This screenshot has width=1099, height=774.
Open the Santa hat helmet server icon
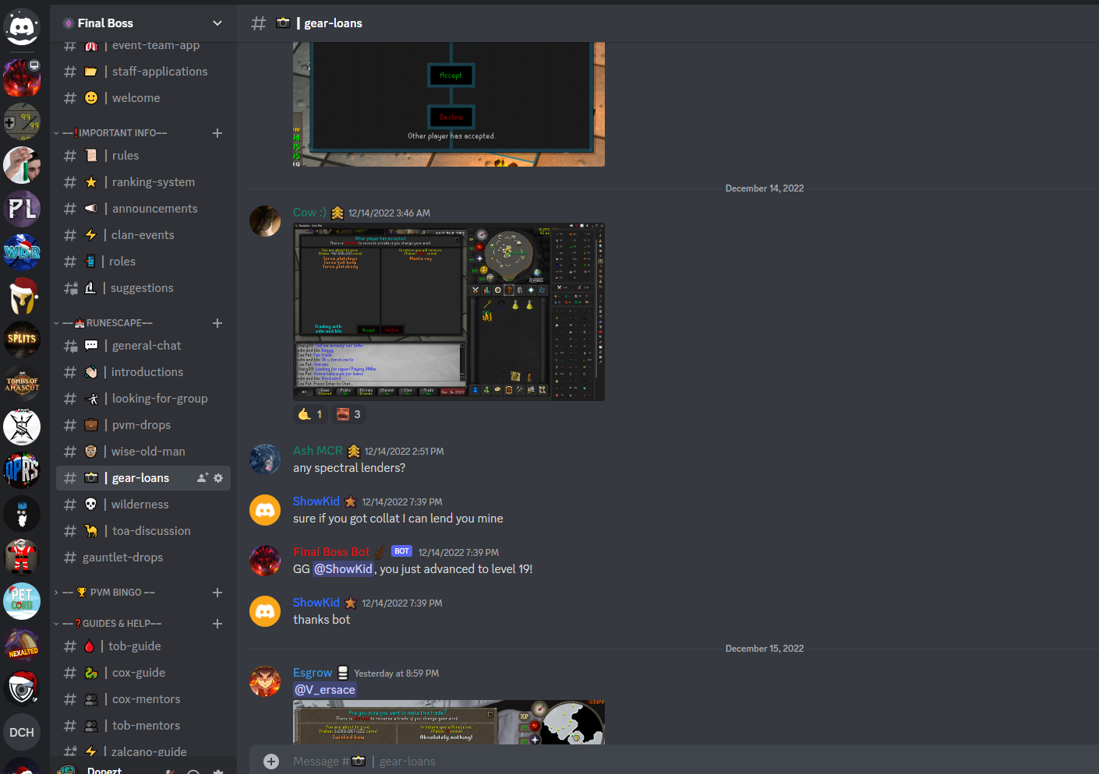(22, 296)
